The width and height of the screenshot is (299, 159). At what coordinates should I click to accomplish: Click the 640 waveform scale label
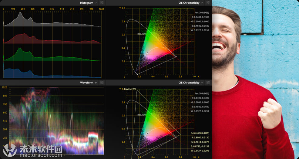(x=5, y=113)
